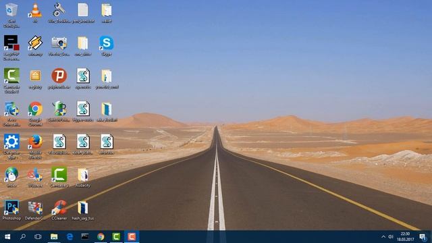Screen dimensions: 432x243
Task: Open the Recycle Bin desktop icon
Action: (11, 11)
